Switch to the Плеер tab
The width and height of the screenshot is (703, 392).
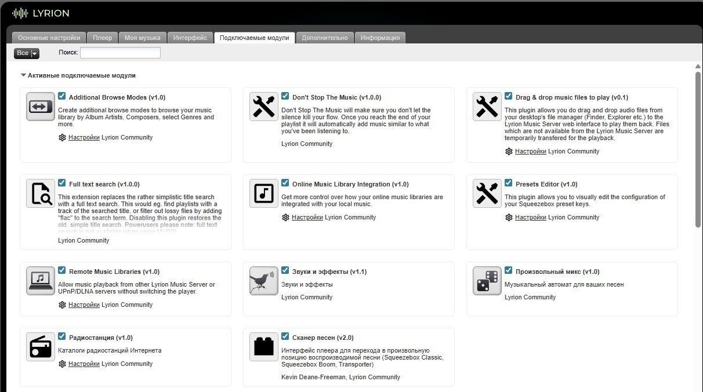(x=103, y=38)
